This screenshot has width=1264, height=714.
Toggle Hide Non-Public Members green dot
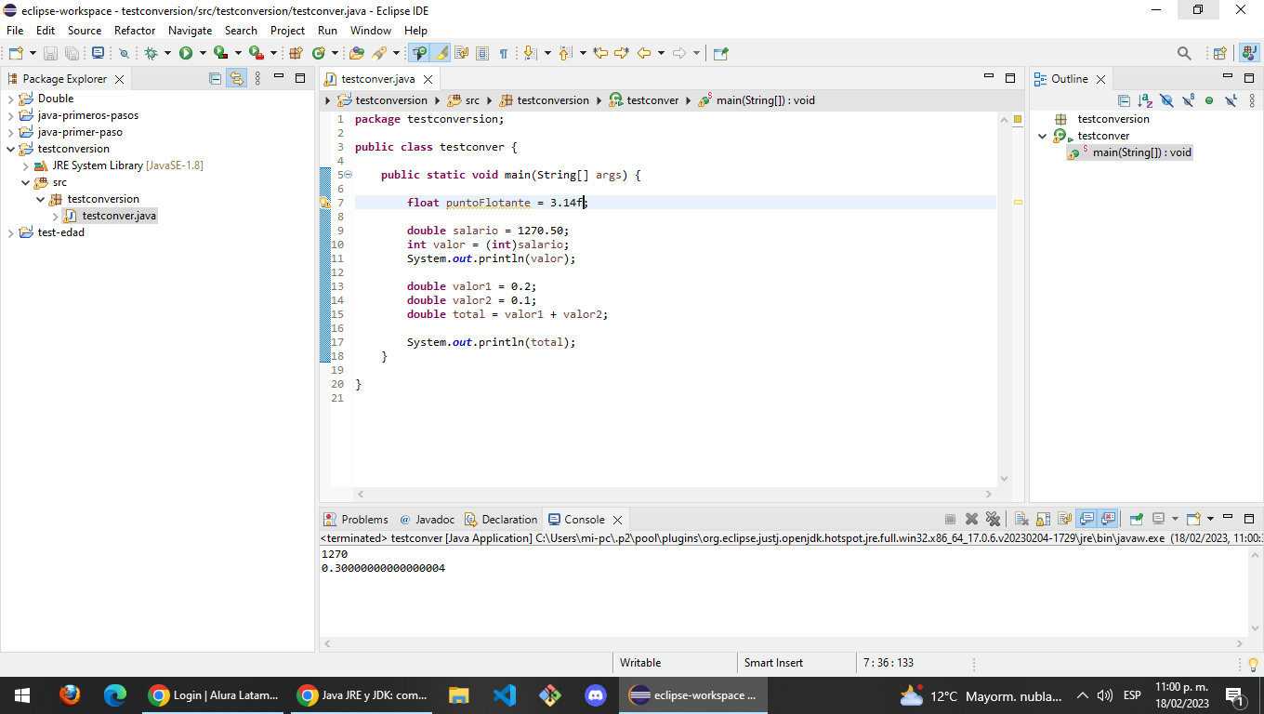pos(1209,100)
